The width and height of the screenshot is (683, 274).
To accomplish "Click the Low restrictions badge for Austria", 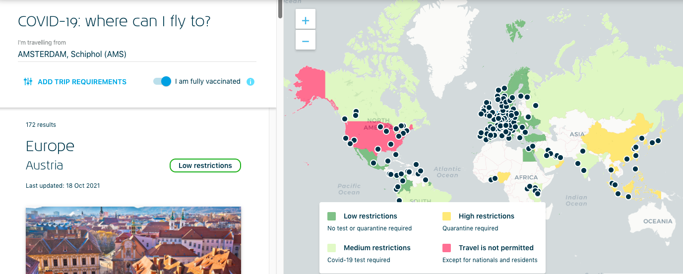I will tap(205, 165).
